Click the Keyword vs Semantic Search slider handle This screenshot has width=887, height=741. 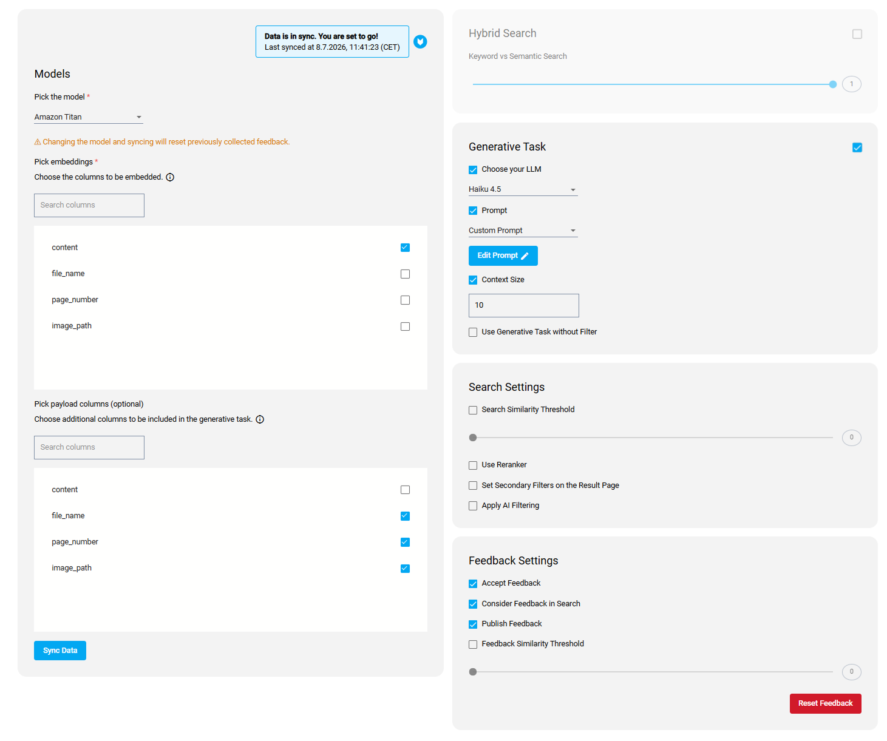tap(833, 84)
